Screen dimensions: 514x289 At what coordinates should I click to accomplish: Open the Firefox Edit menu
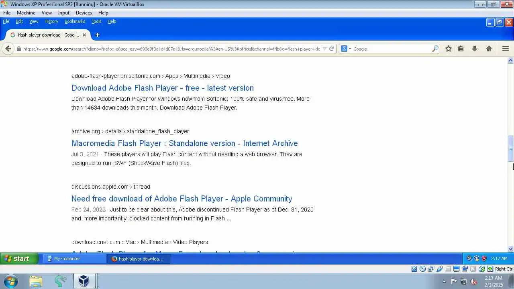[19, 21]
